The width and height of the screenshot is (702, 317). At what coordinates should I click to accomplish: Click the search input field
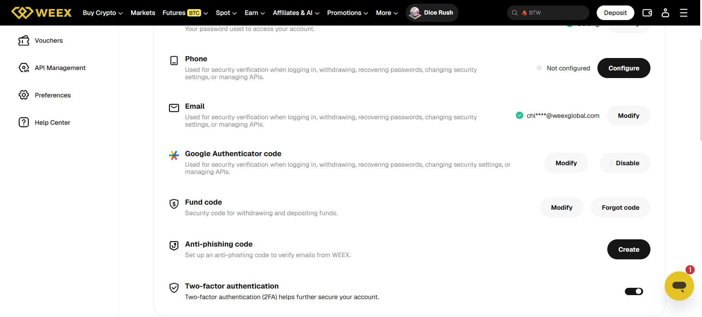coord(548,13)
